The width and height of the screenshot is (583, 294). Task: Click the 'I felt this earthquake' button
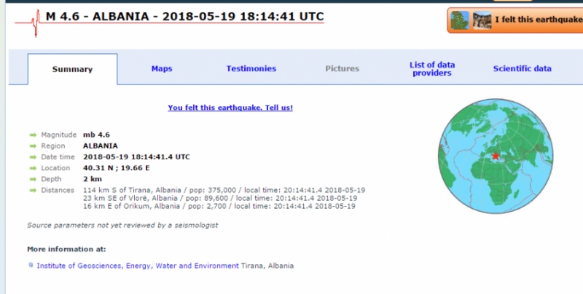[515, 20]
